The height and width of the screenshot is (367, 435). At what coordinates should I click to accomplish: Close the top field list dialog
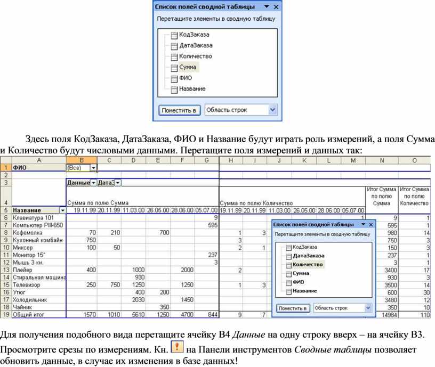(276, 6)
